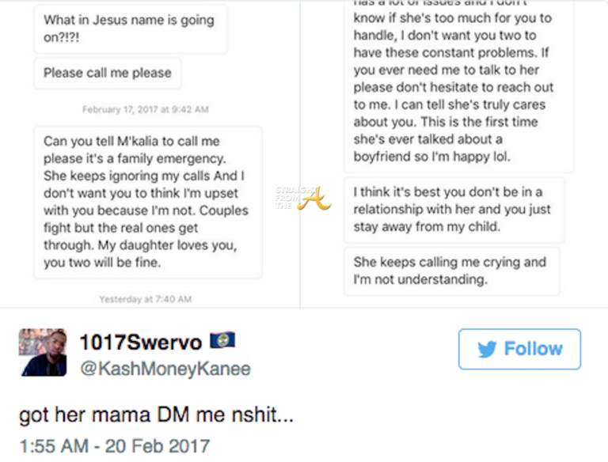Open the 1017Swervo profile avatar
Image resolution: width=608 pixels, height=462 pixels.
(43, 353)
